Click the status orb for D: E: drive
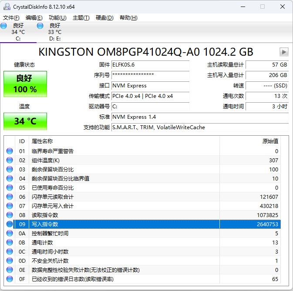 pos(40,26)
